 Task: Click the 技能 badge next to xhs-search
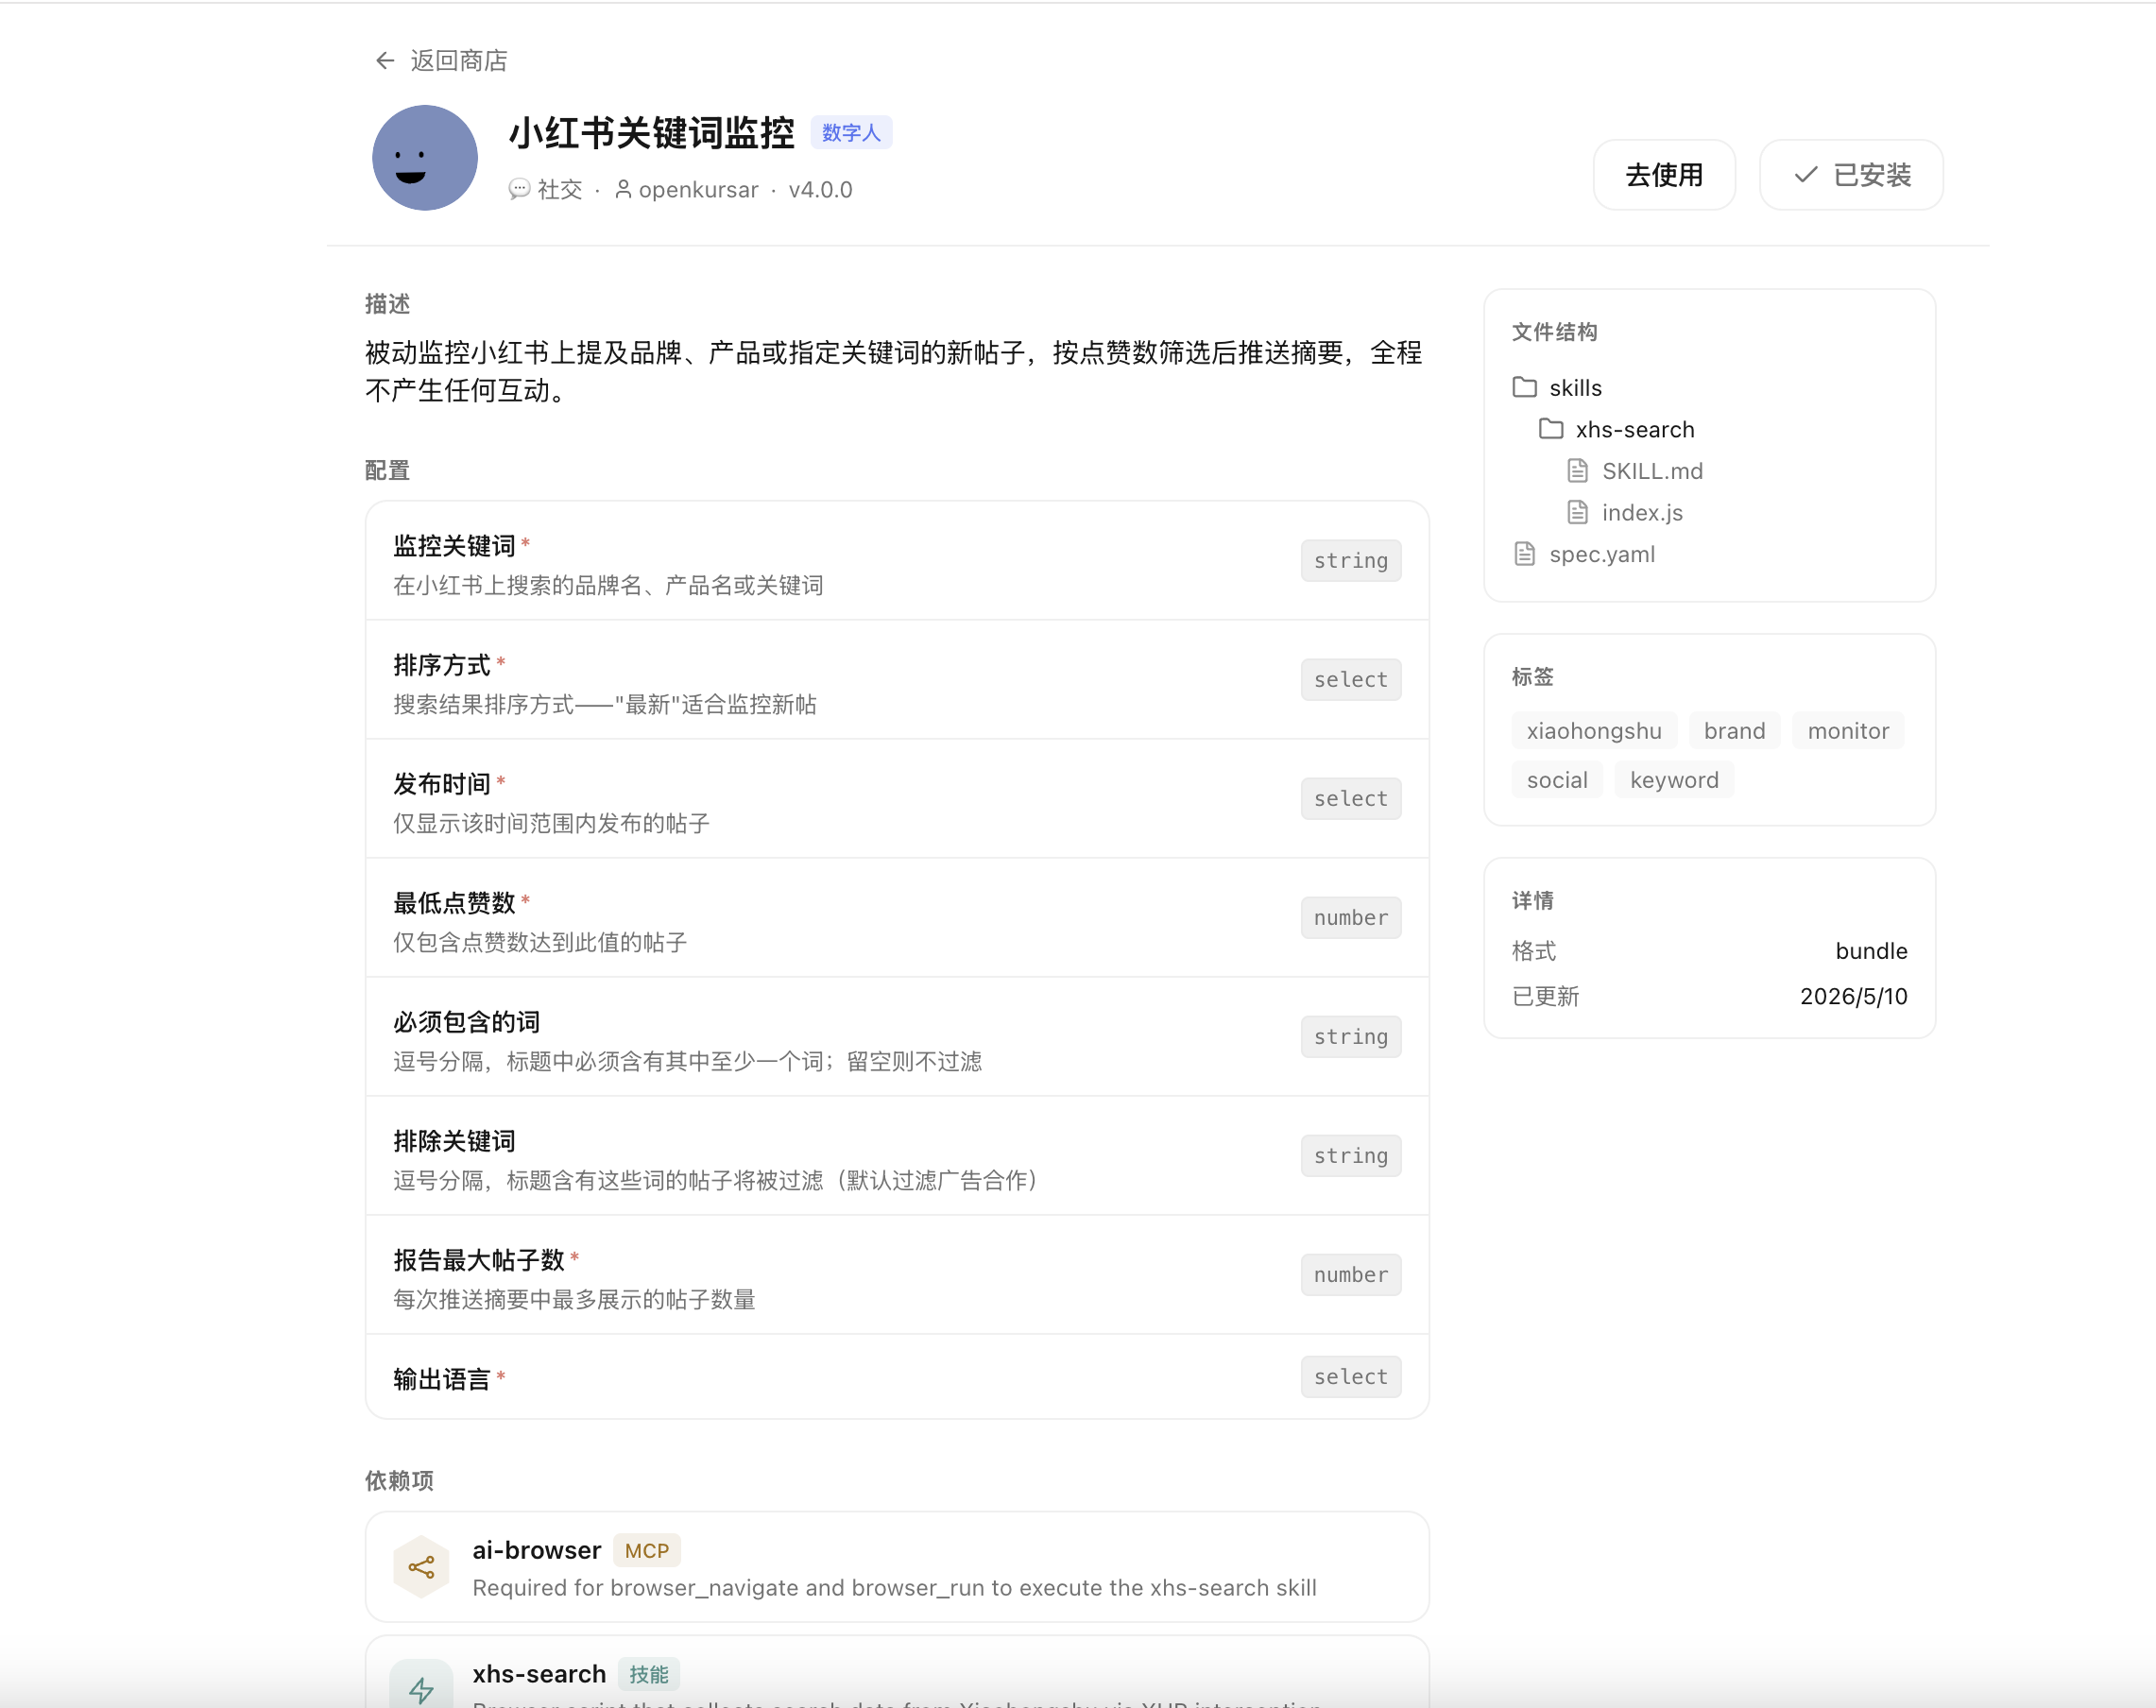click(648, 1674)
